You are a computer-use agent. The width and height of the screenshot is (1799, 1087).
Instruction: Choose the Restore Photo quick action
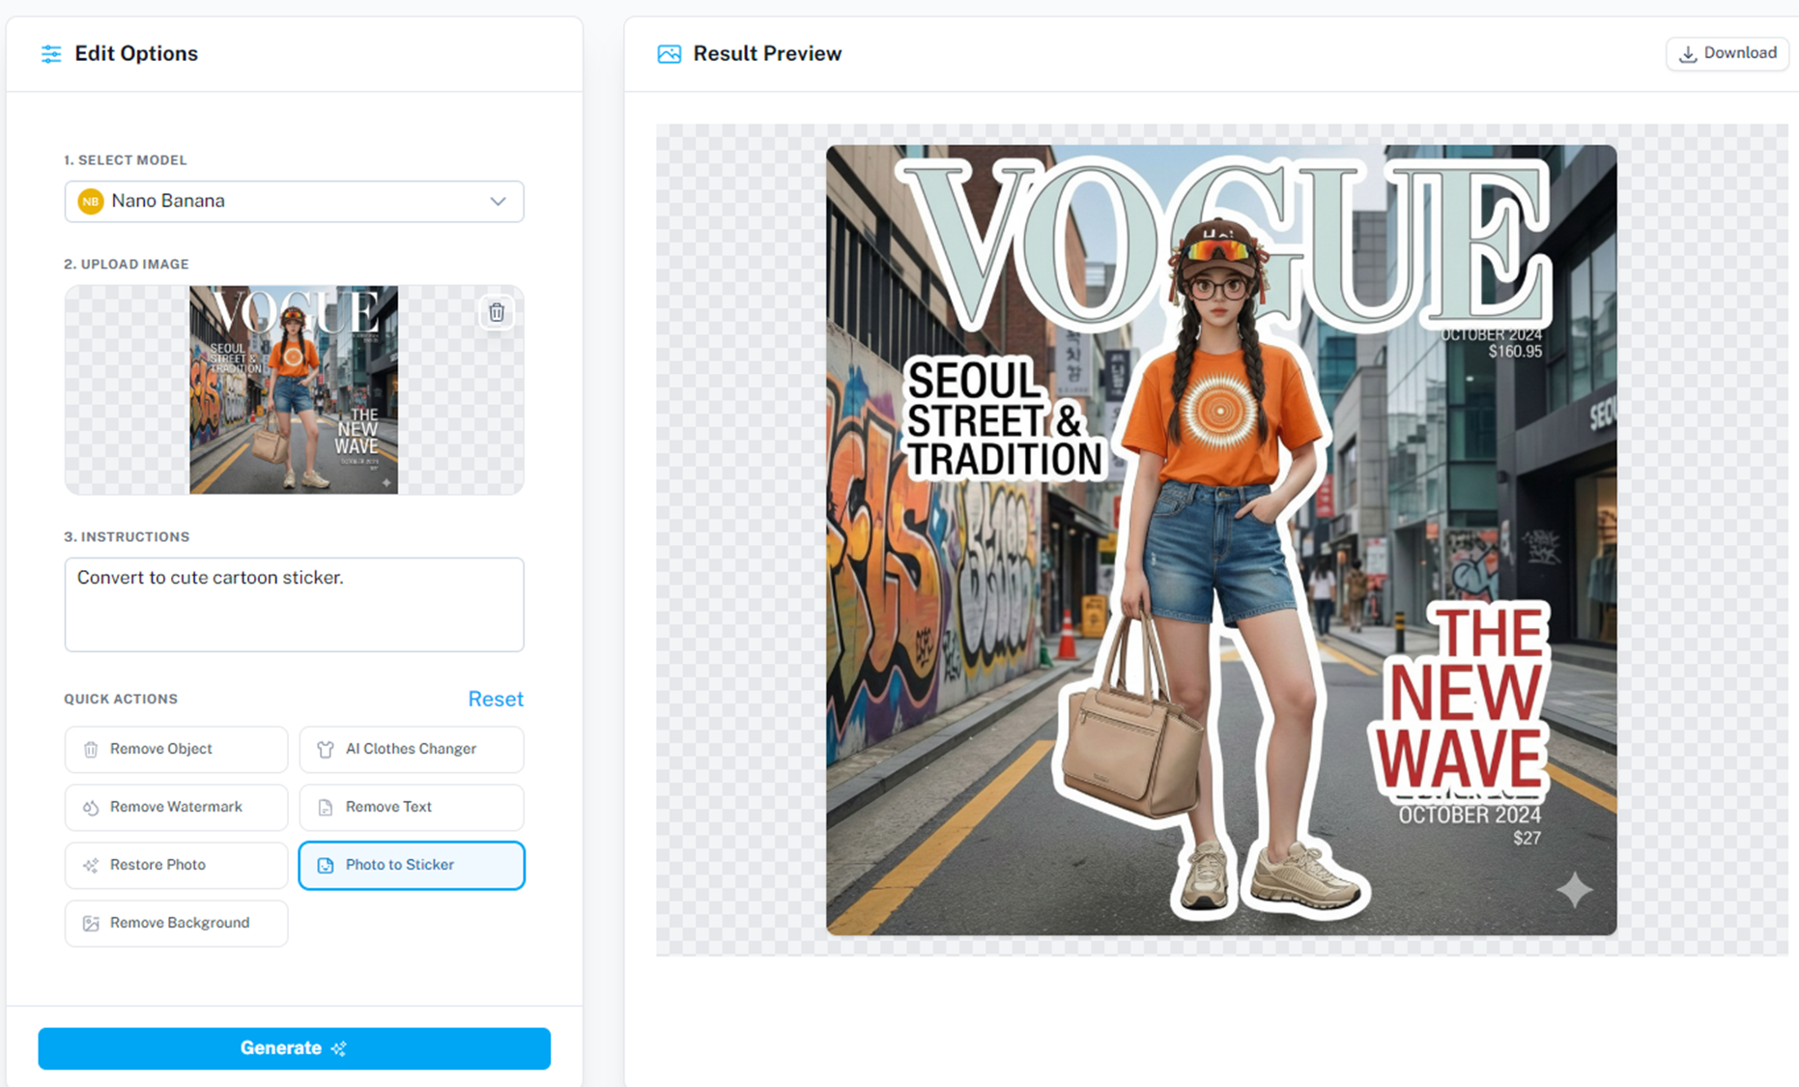pos(176,866)
